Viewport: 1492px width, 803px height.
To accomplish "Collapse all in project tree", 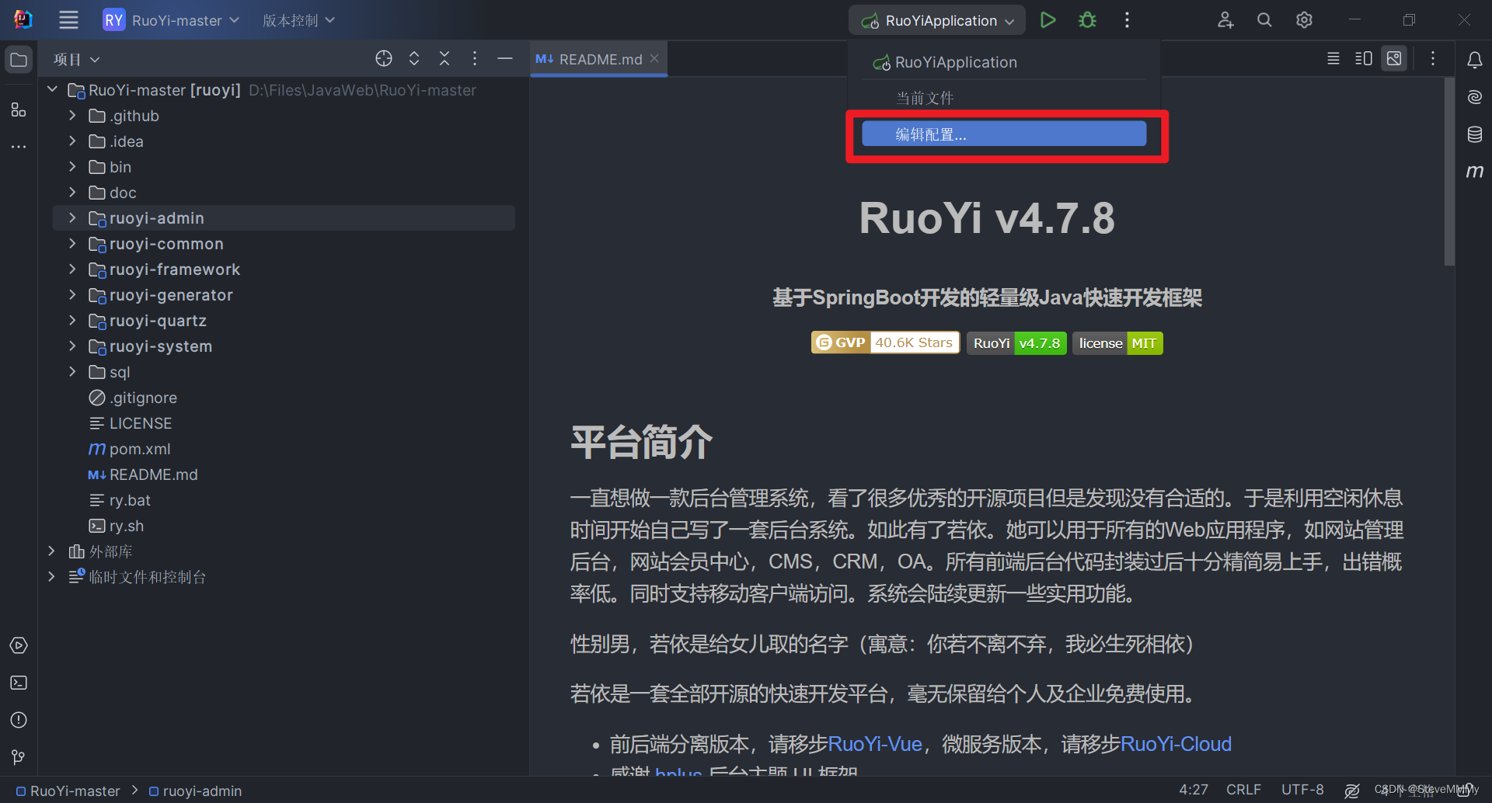I will point(444,58).
